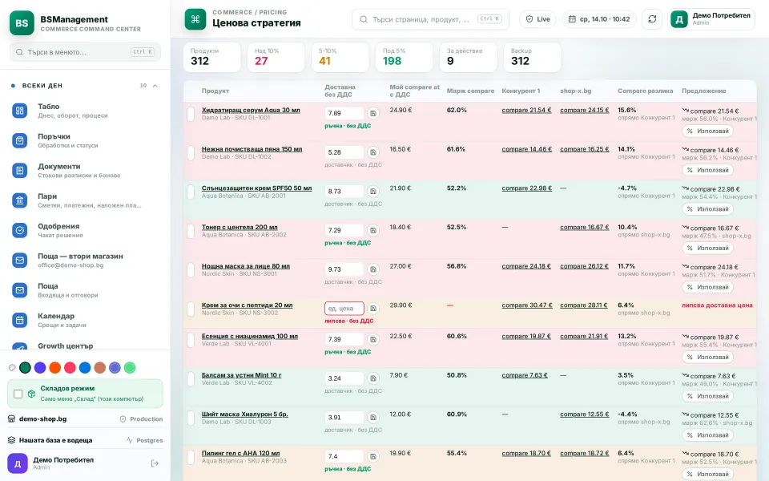
Task: Click the 7.89 delivery price field
Action: coord(344,113)
